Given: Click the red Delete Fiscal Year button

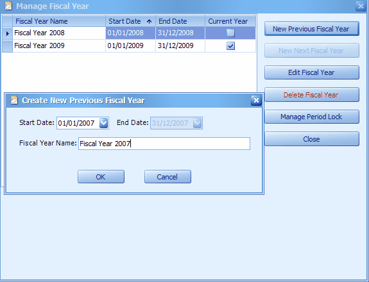Looking at the screenshot, I should click(312, 95).
